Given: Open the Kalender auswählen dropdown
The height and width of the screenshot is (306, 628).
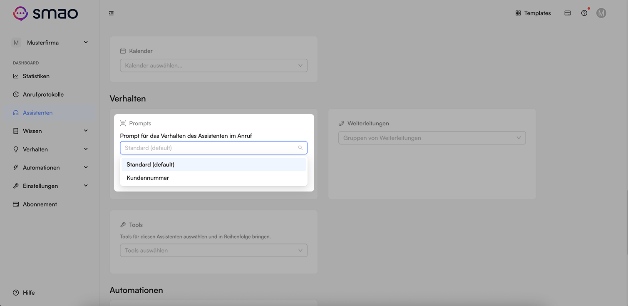Looking at the screenshot, I should pos(213,65).
